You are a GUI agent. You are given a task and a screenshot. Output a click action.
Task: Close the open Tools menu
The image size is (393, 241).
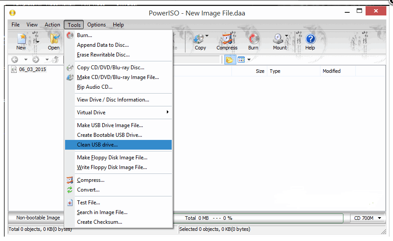[74, 25]
